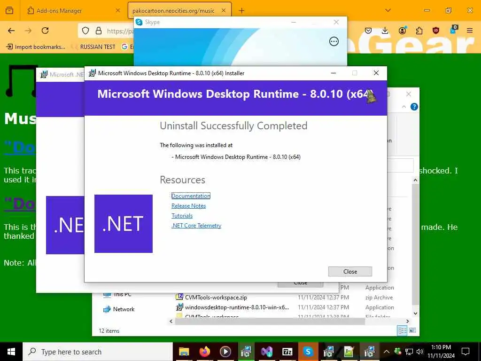Viewport: 481px width, 361px height.
Task: Collapse the File Explorer ribbon chevron
Action: (403, 107)
